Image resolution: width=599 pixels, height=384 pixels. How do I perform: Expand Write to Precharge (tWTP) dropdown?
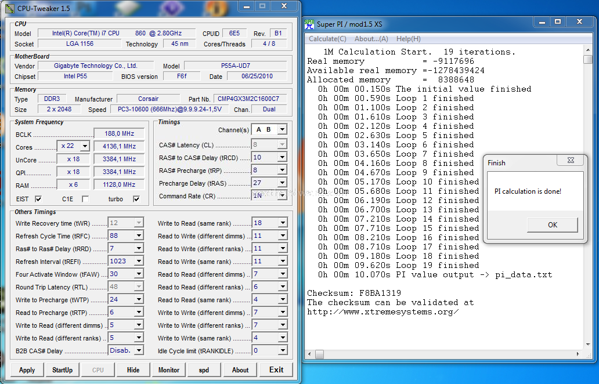point(139,299)
